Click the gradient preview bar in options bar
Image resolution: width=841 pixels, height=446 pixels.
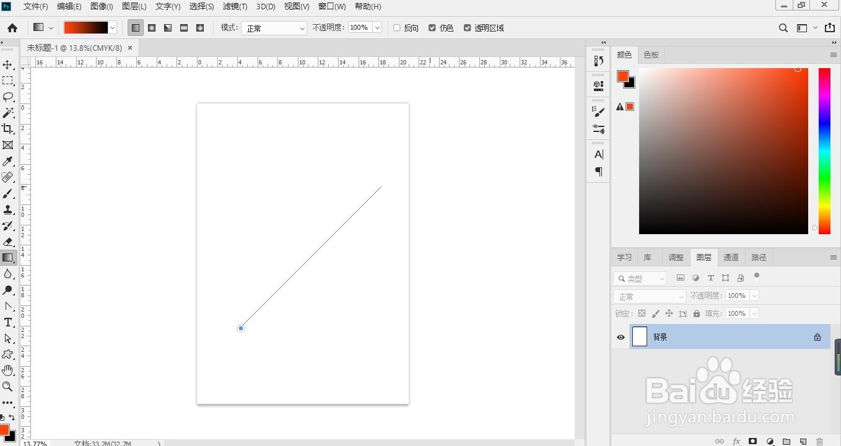86,28
